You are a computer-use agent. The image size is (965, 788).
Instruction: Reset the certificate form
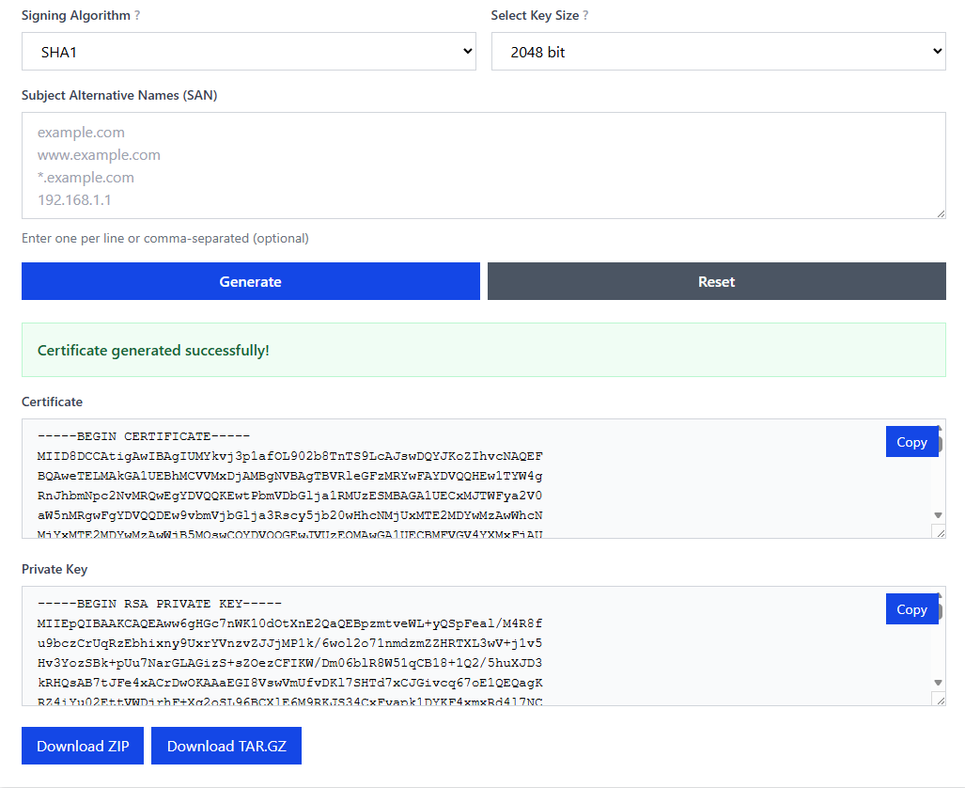pos(716,280)
